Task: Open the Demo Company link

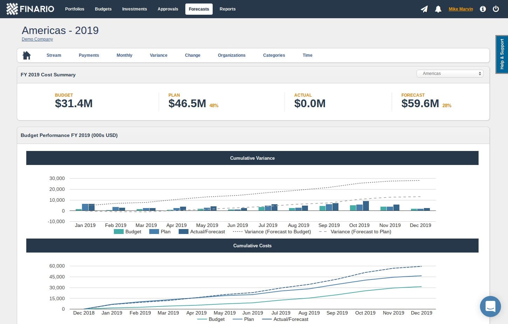Action: point(37,39)
